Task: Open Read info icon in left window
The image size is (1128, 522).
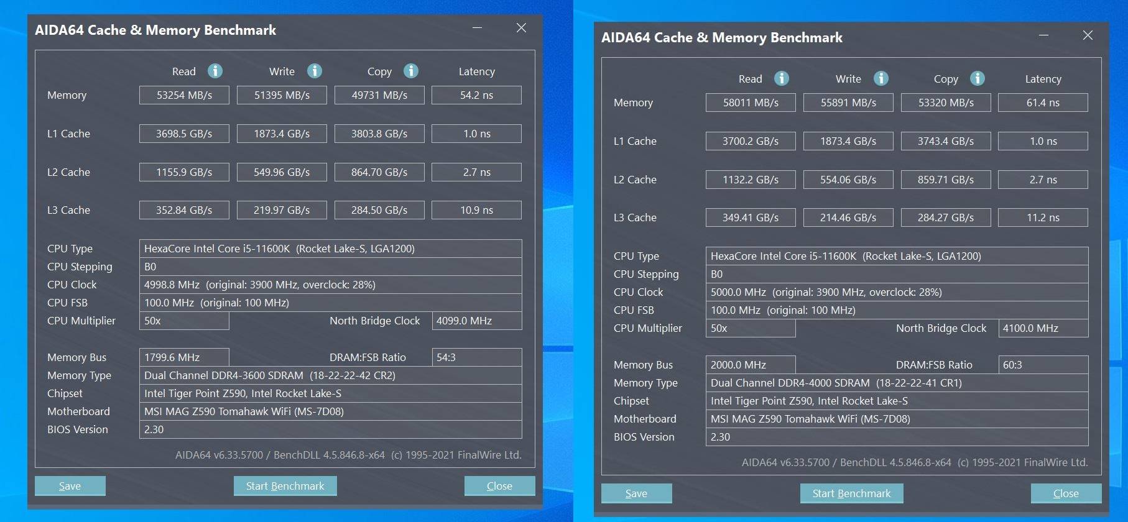Action: coord(215,71)
